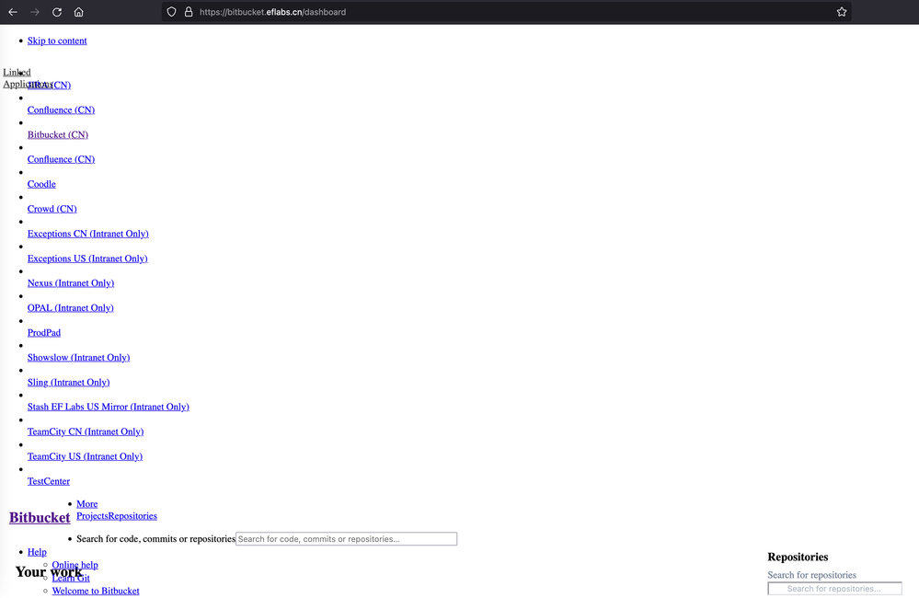Click the Bitbucket logo heading link
This screenshot has height=598, width=919.
point(40,518)
